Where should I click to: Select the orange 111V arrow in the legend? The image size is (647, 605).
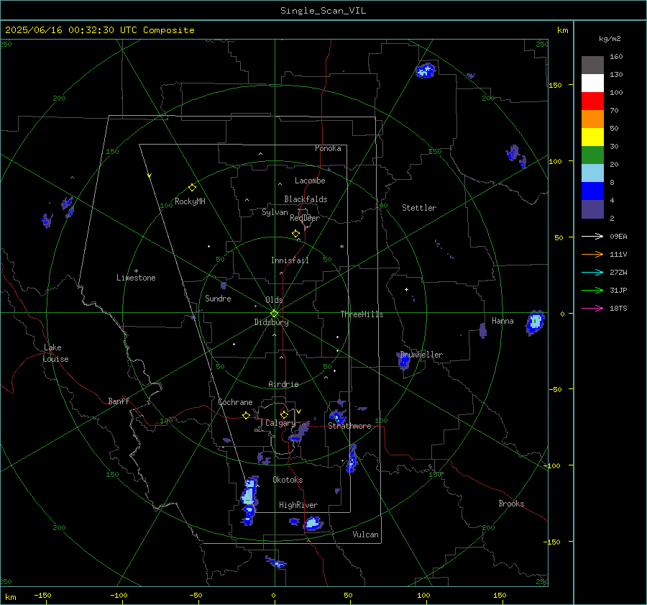(592, 255)
